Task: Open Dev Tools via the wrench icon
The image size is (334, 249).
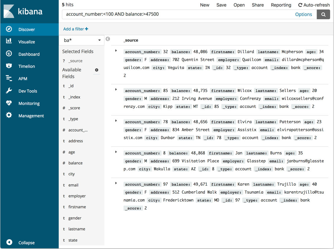Action: click(9, 91)
